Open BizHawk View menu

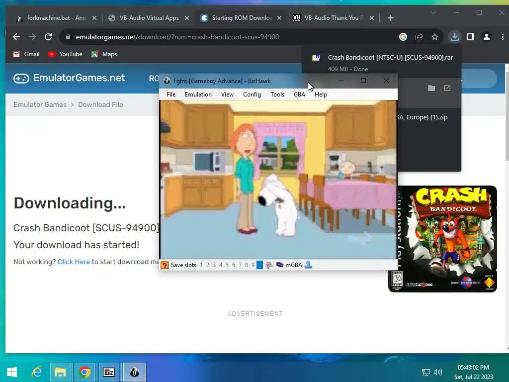pyautogui.click(x=227, y=95)
